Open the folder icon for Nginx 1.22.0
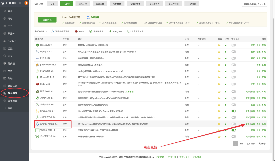 [x=219, y=45]
